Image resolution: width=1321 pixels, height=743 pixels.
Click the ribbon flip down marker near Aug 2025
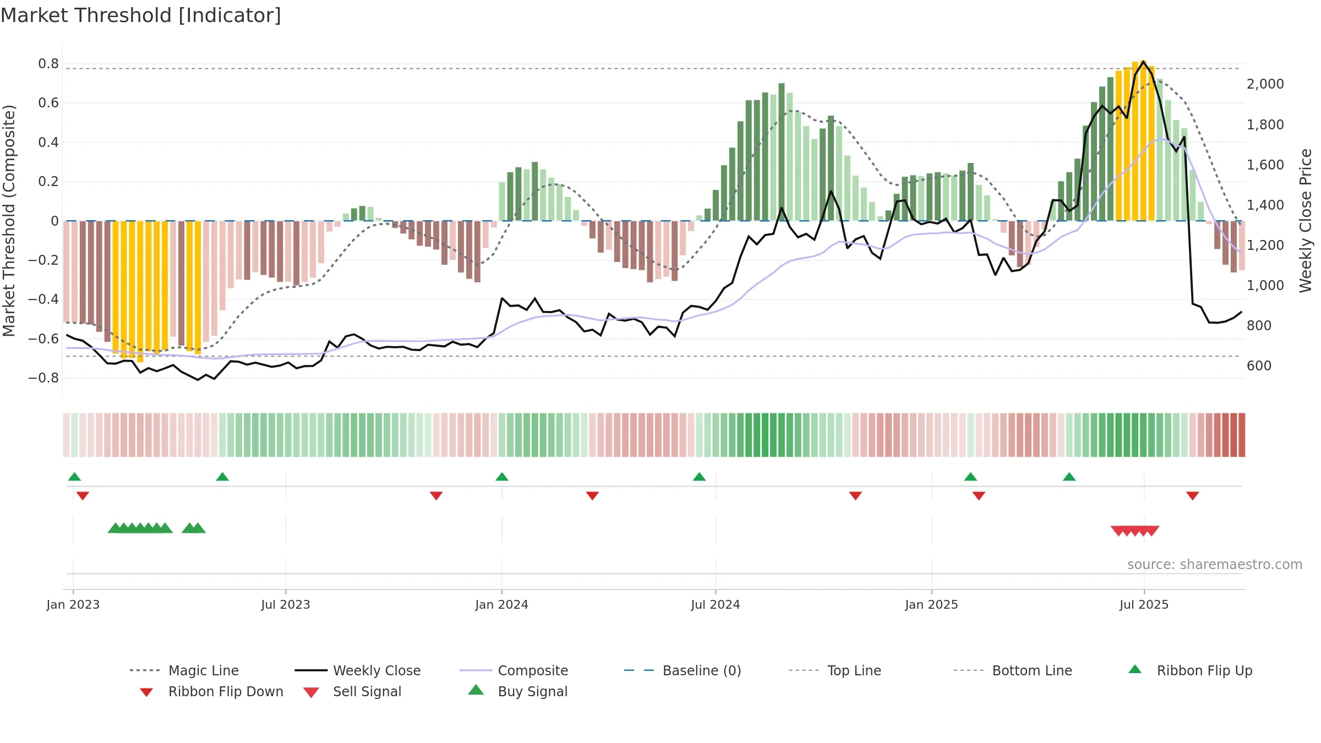pyautogui.click(x=1193, y=496)
